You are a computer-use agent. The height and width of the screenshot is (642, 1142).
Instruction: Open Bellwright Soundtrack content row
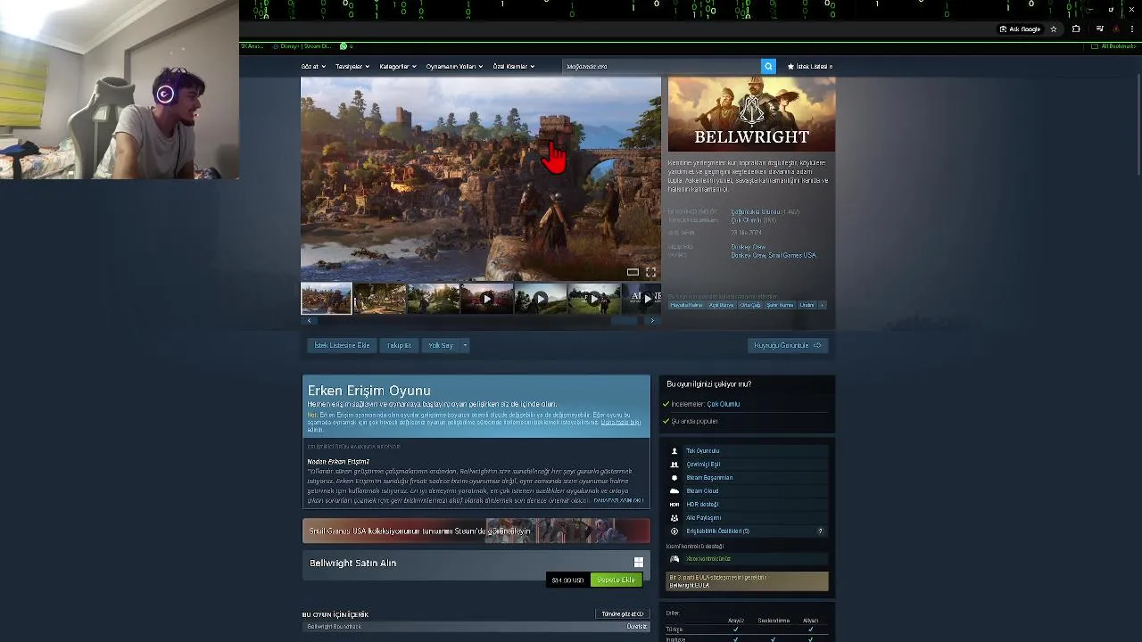click(x=476, y=627)
